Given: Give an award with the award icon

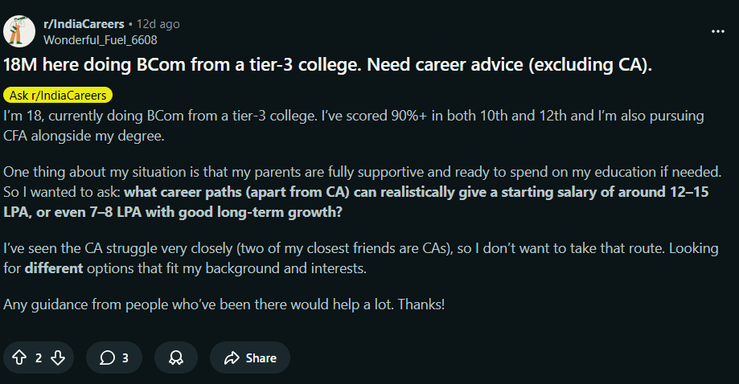Looking at the screenshot, I should click(x=175, y=357).
